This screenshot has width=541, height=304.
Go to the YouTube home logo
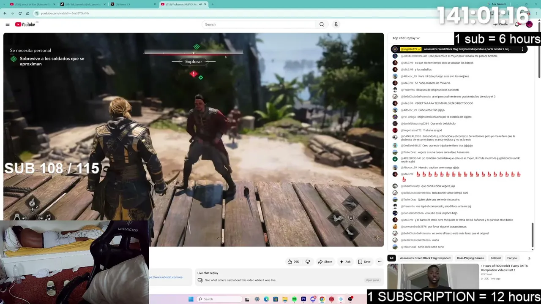25,24
